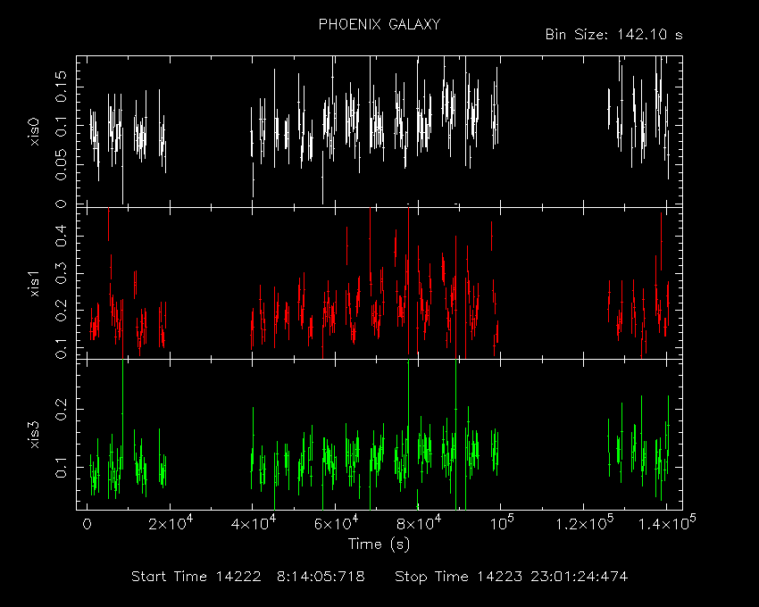Screen dimensions: 759x607
Task: Click the 0.3 tick on xis1 axis
Action: click(61, 273)
